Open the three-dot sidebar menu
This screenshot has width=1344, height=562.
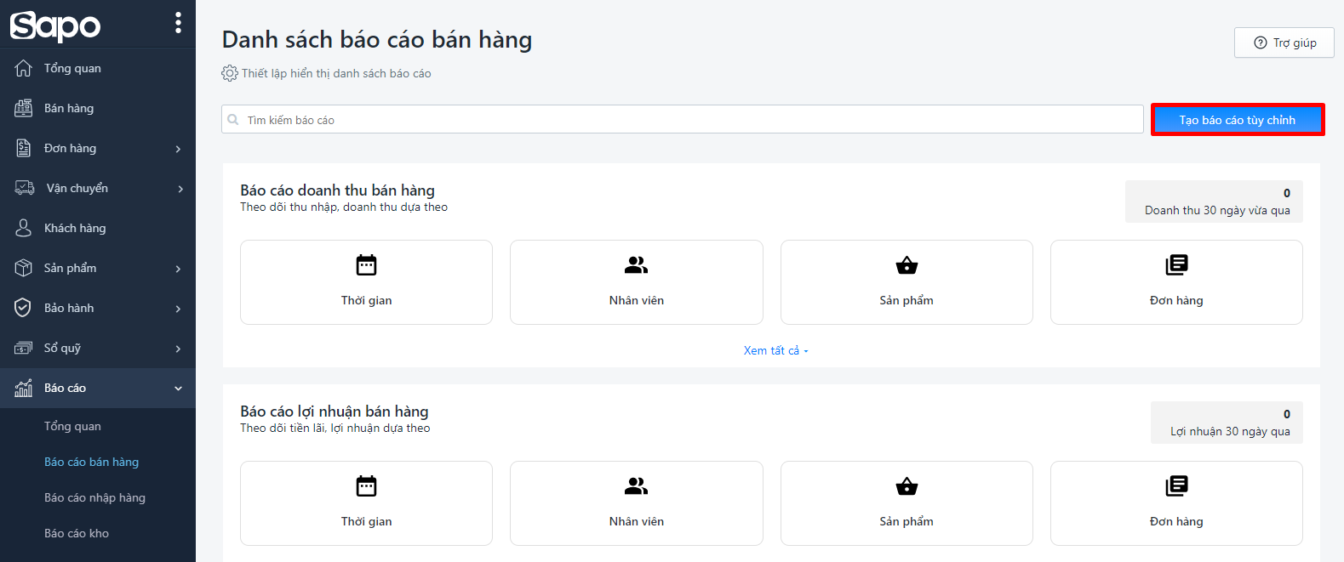click(x=178, y=23)
